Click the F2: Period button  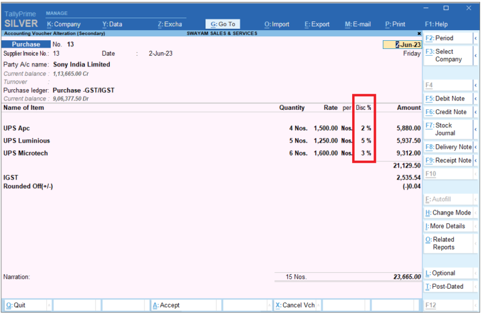tap(448, 38)
